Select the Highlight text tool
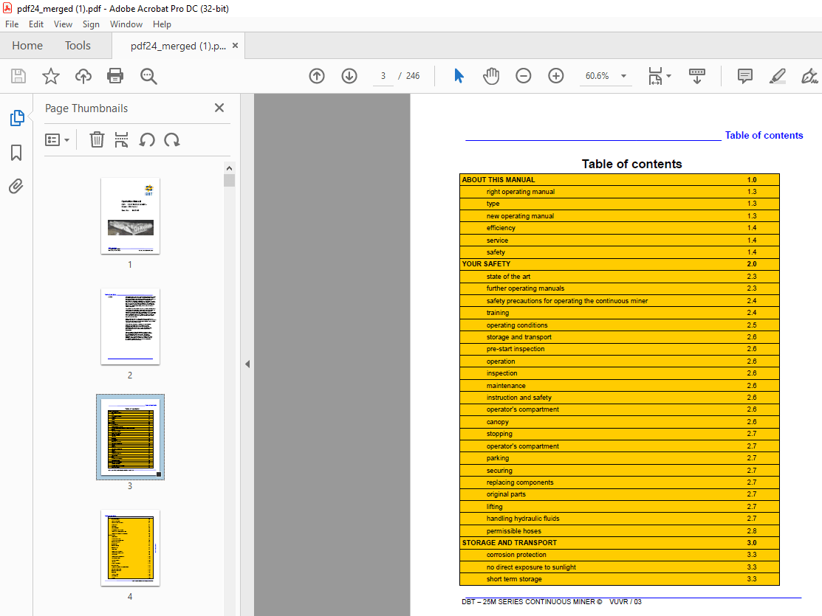 pos(777,76)
